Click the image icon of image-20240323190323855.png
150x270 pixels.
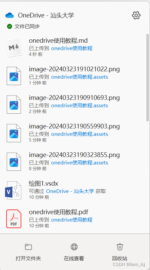click(14, 161)
